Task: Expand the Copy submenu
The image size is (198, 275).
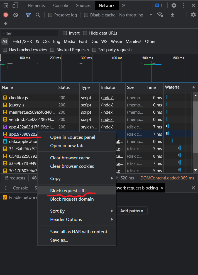Action: [x=77, y=179]
